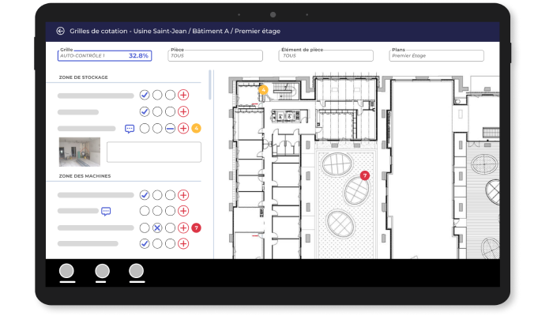553x316 pixels.
Task: Select first rating circle on badge 7 row
Action: click(145, 228)
